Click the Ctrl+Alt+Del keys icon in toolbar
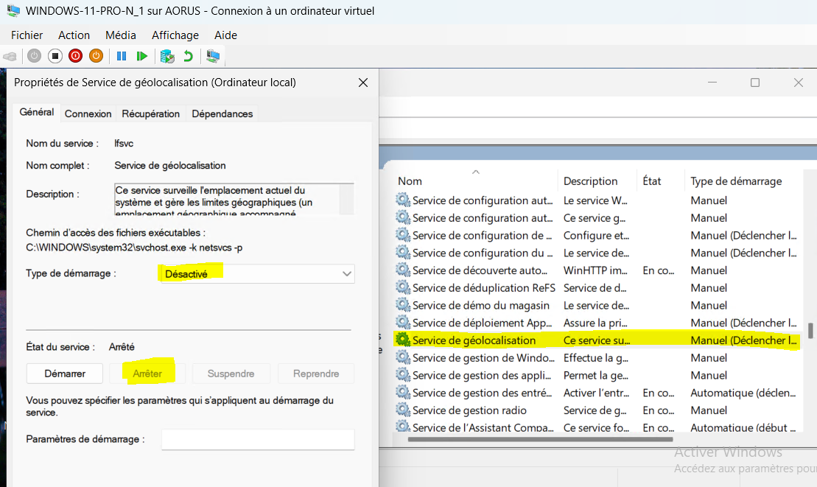 click(10, 56)
